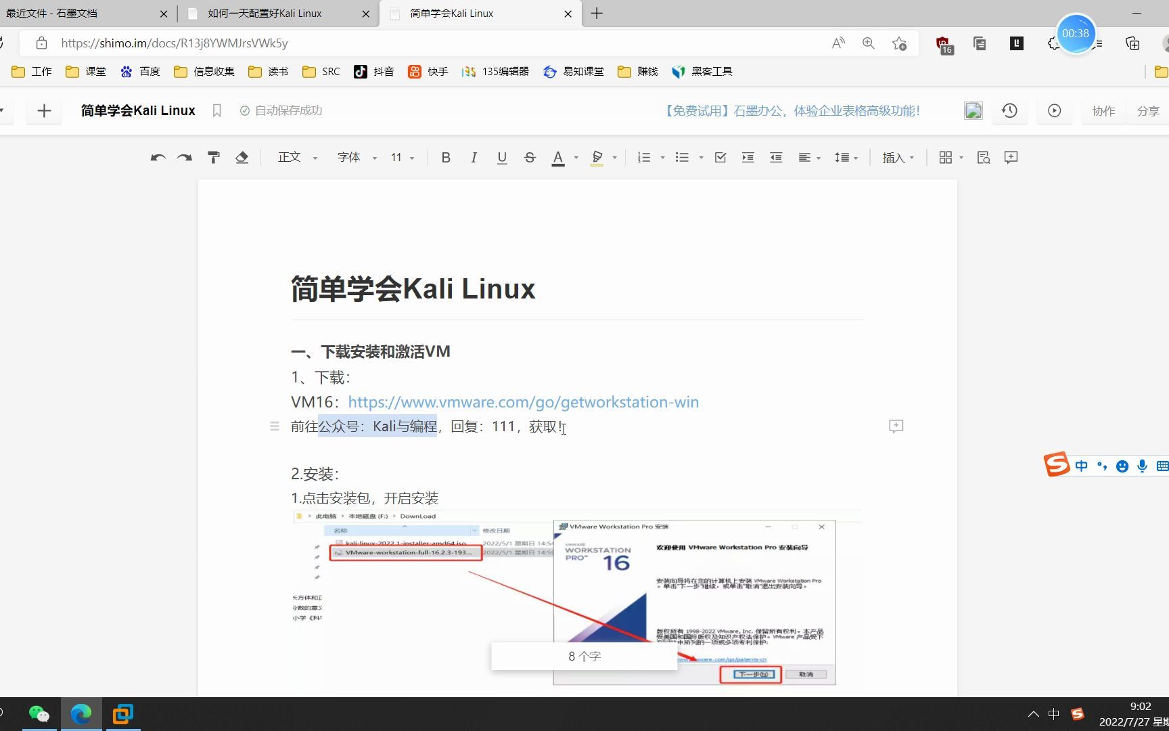The image size is (1169, 731).
Task: Open the 插入 insert menu
Action: 898,158
